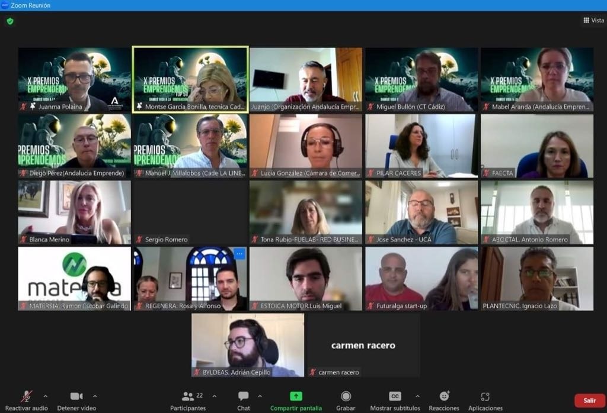Select Tona Rubio-FUELAB video tile
The image size is (607, 413).
pos(306,212)
